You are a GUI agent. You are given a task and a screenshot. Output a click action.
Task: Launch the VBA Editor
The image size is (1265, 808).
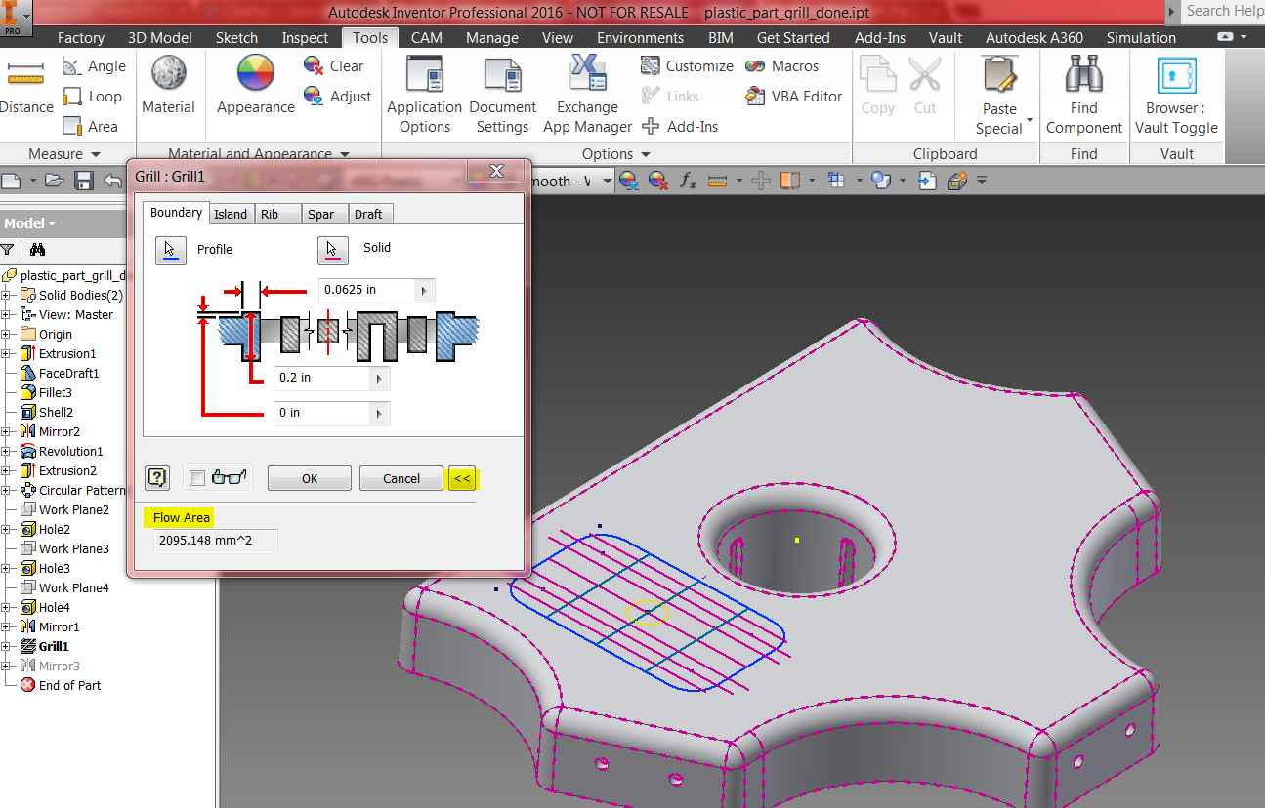(x=794, y=97)
